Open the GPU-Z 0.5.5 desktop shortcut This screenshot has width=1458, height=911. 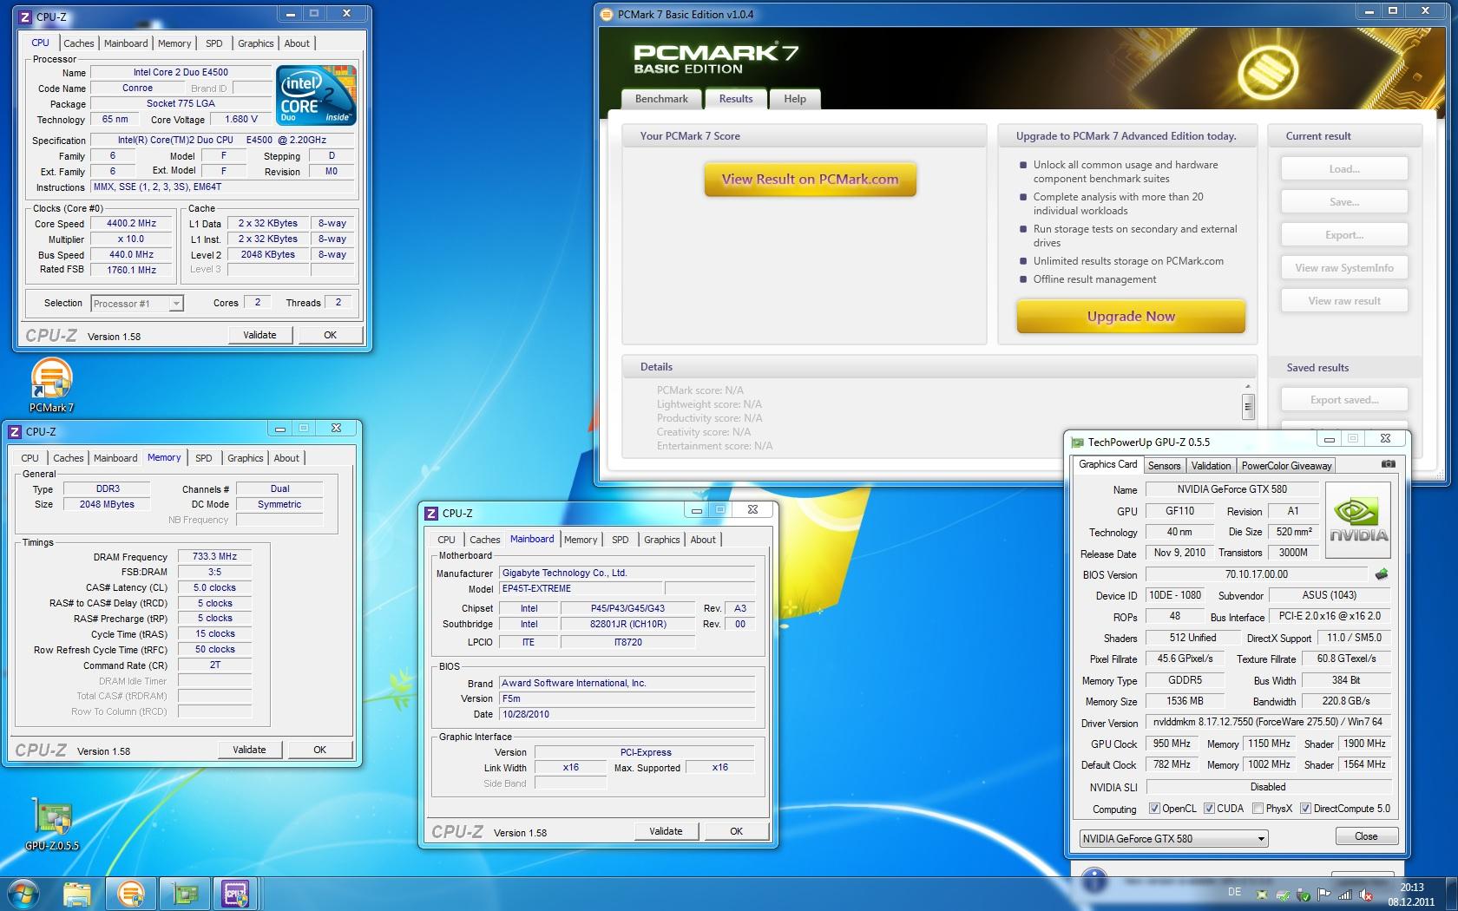pos(51,824)
